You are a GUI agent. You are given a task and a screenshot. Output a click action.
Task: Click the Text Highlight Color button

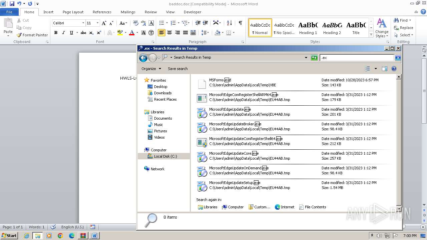coord(120,33)
